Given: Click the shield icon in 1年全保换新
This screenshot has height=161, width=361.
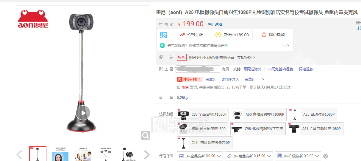Looking at the screenshot, I should [181, 156].
